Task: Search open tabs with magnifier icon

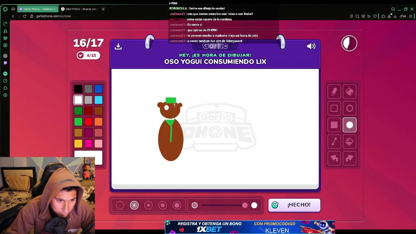Action: [x=393, y=9]
